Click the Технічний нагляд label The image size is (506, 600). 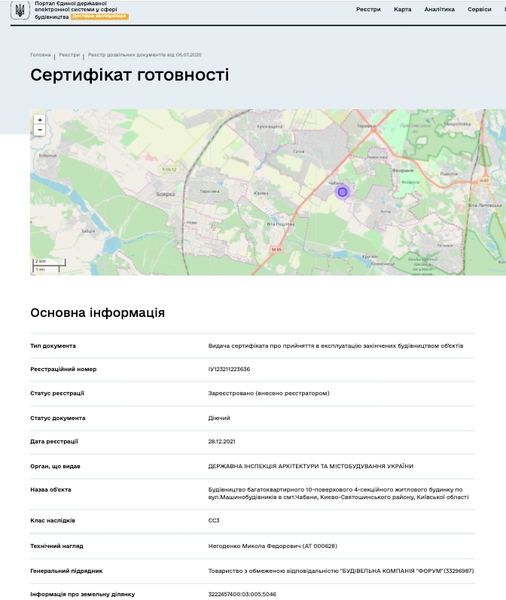[56, 546]
